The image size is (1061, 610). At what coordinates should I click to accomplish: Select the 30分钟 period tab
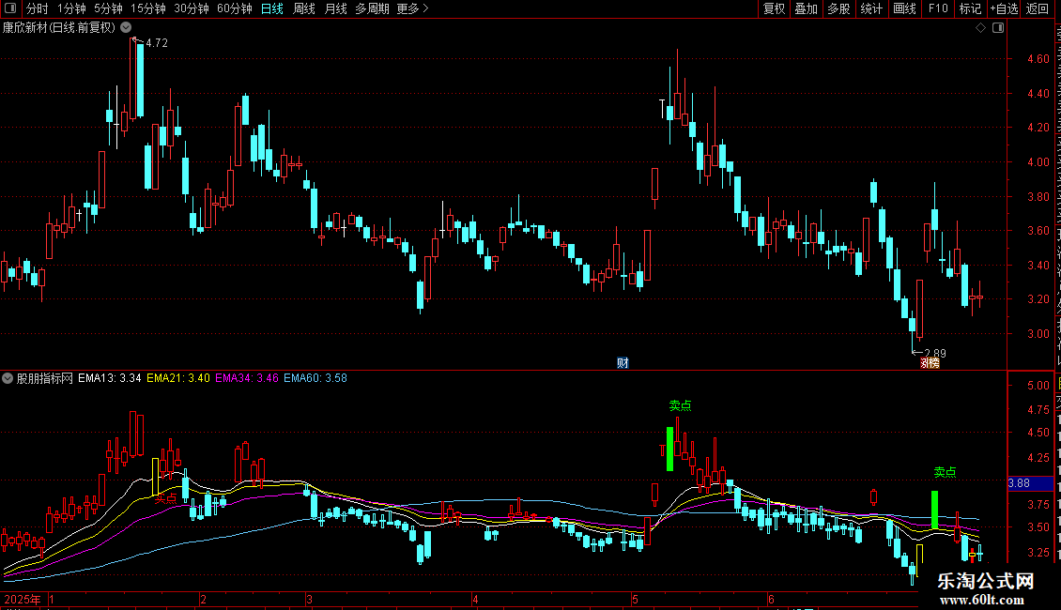tap(192, 8)
